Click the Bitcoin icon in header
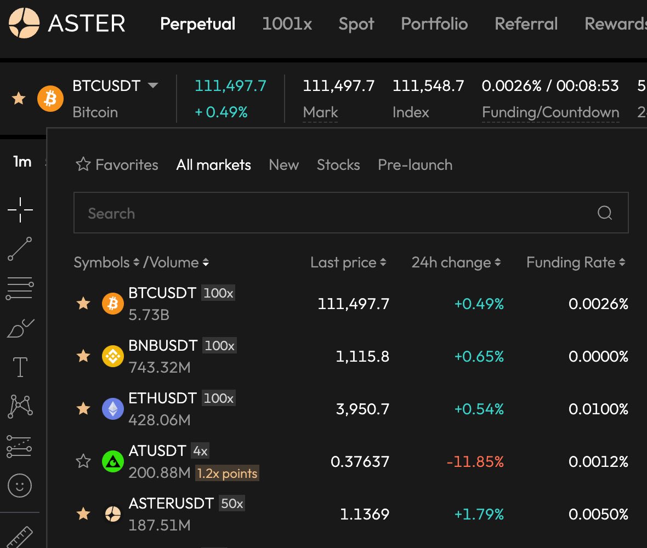The image size is (647, 548). 50,99
